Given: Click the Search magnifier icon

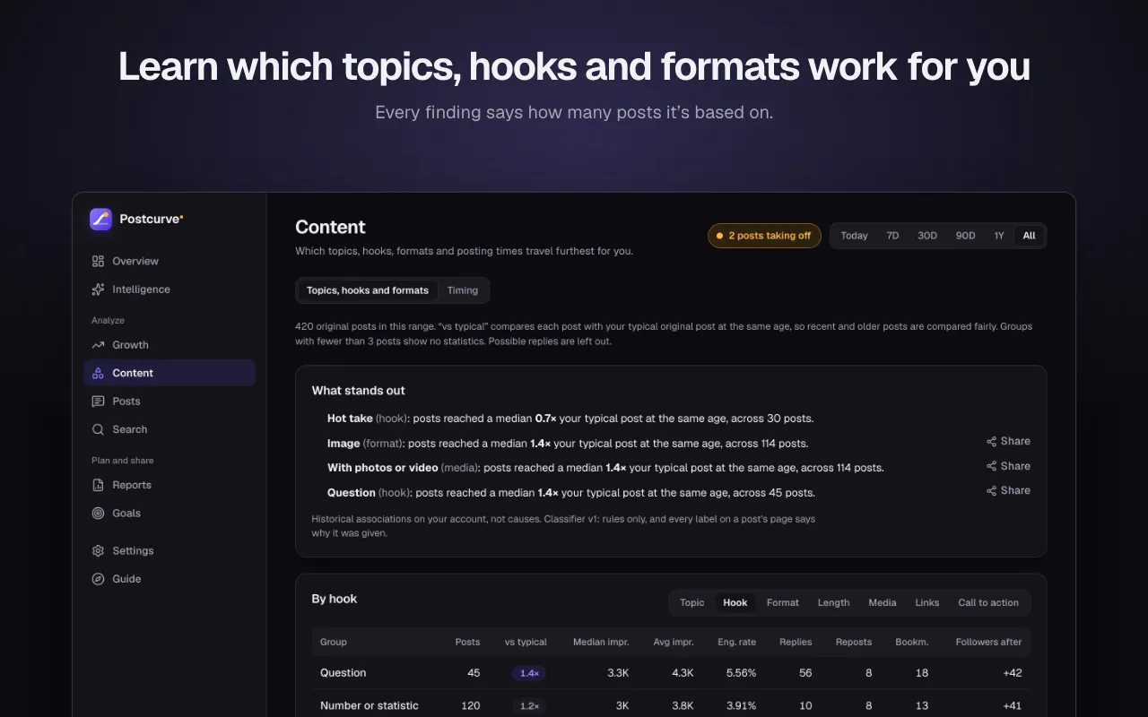Looking at the screenshot, I should click(x=98, y=429).
